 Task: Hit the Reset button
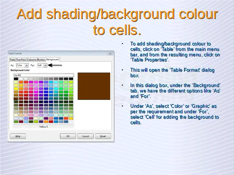tap(103, 136)
